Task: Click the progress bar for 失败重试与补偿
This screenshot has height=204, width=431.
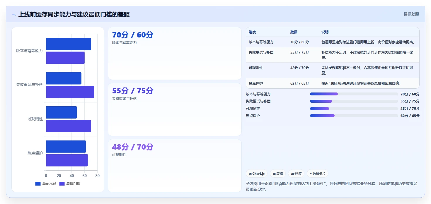Action: [x=354, y=101]
